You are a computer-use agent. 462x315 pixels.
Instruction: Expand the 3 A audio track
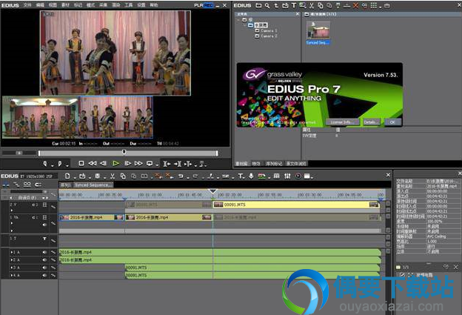coord(12,268)
